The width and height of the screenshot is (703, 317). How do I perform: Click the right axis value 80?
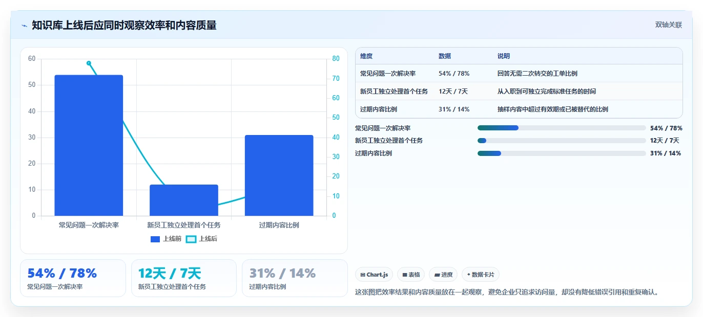tap(336, 59)
